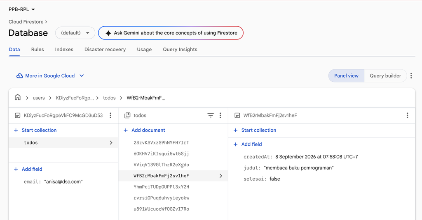
Task: Click the home icon in the breadcrumb
Action: (17, 97)
